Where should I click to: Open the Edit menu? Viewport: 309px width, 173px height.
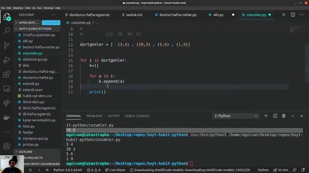pyautogui.click(x=9, y=8)
